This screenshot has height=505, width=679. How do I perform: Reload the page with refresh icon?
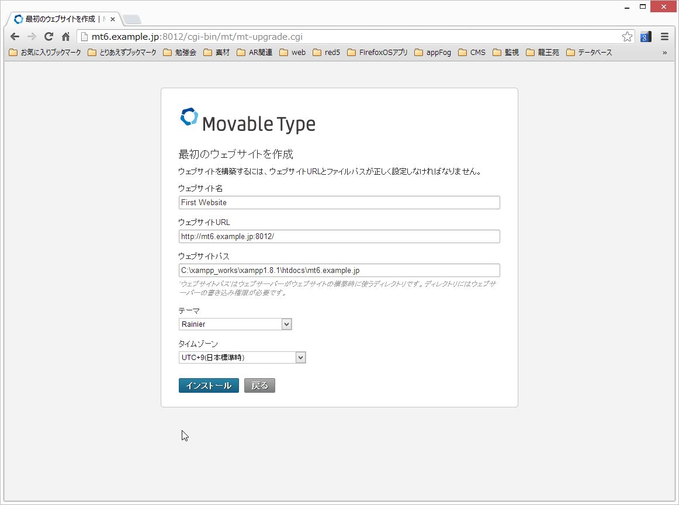pyautogui.click(x=49, y=37)
